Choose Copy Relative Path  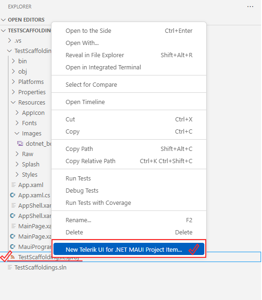point(129,161)
